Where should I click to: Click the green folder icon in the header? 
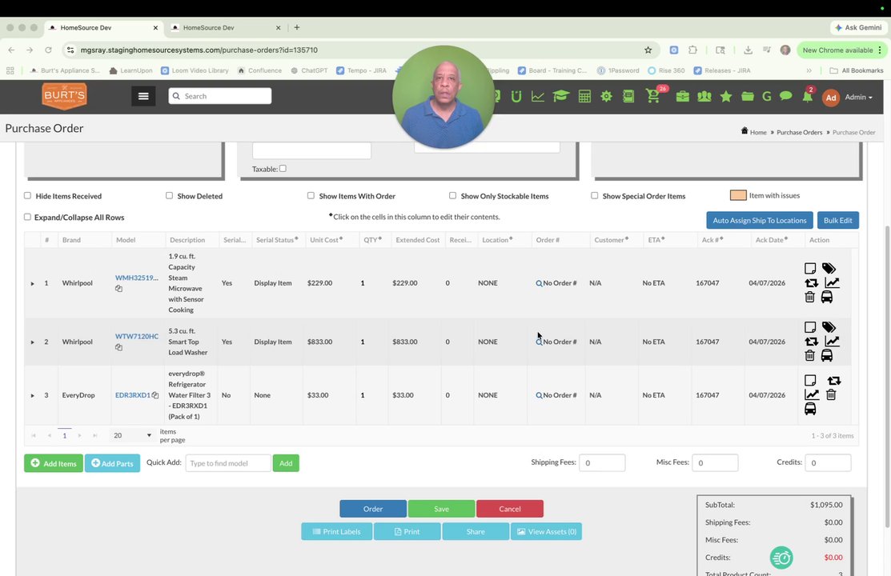(747, 96)
